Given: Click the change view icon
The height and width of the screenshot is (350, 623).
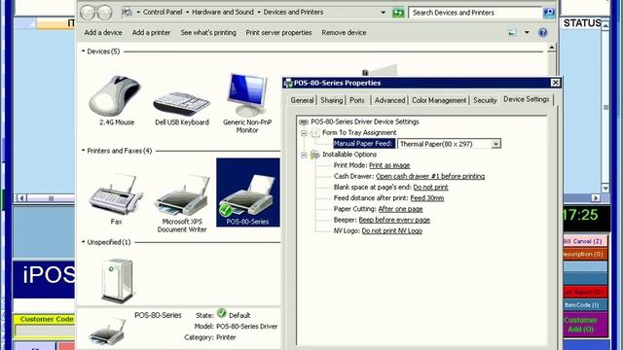Looking at the screenshot, I should (512, 32).
